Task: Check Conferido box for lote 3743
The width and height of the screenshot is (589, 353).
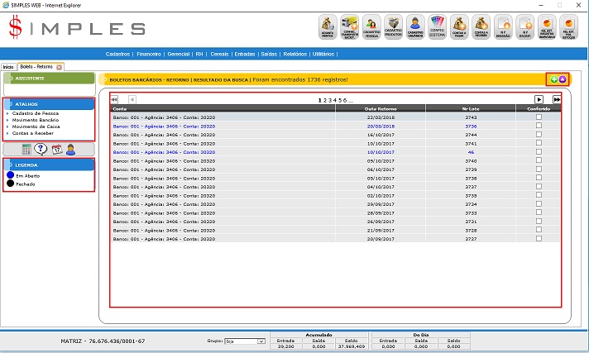Action: pyautogui.click(x=539, y=117)
